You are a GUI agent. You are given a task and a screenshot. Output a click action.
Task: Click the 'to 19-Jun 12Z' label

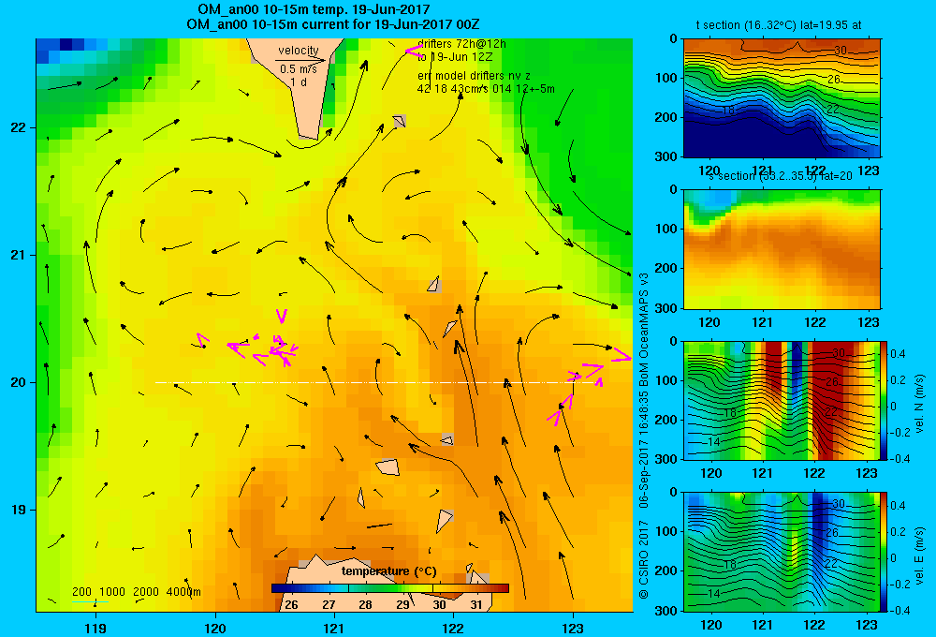tap(454, 57)
